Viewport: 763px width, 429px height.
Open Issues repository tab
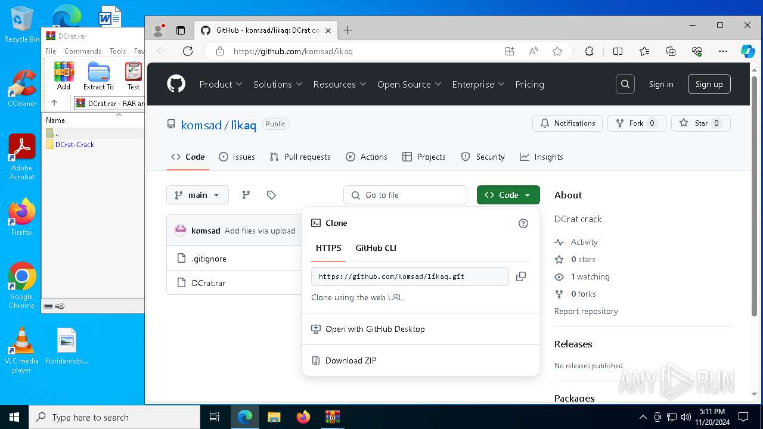237,157
